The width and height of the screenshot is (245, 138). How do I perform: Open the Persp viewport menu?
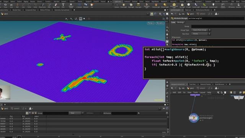150,23
